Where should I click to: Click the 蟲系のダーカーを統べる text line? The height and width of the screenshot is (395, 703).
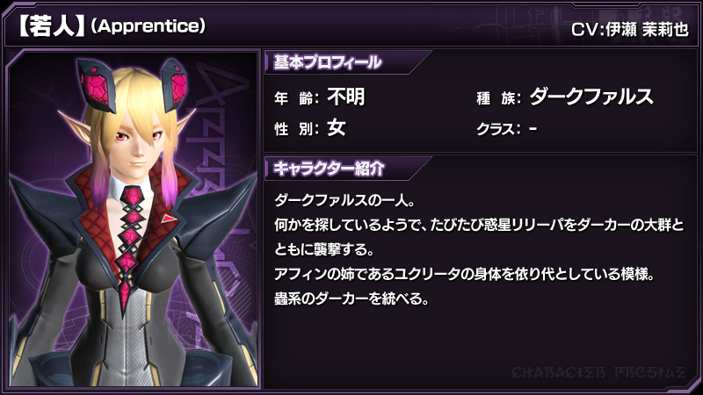(351, 298)
